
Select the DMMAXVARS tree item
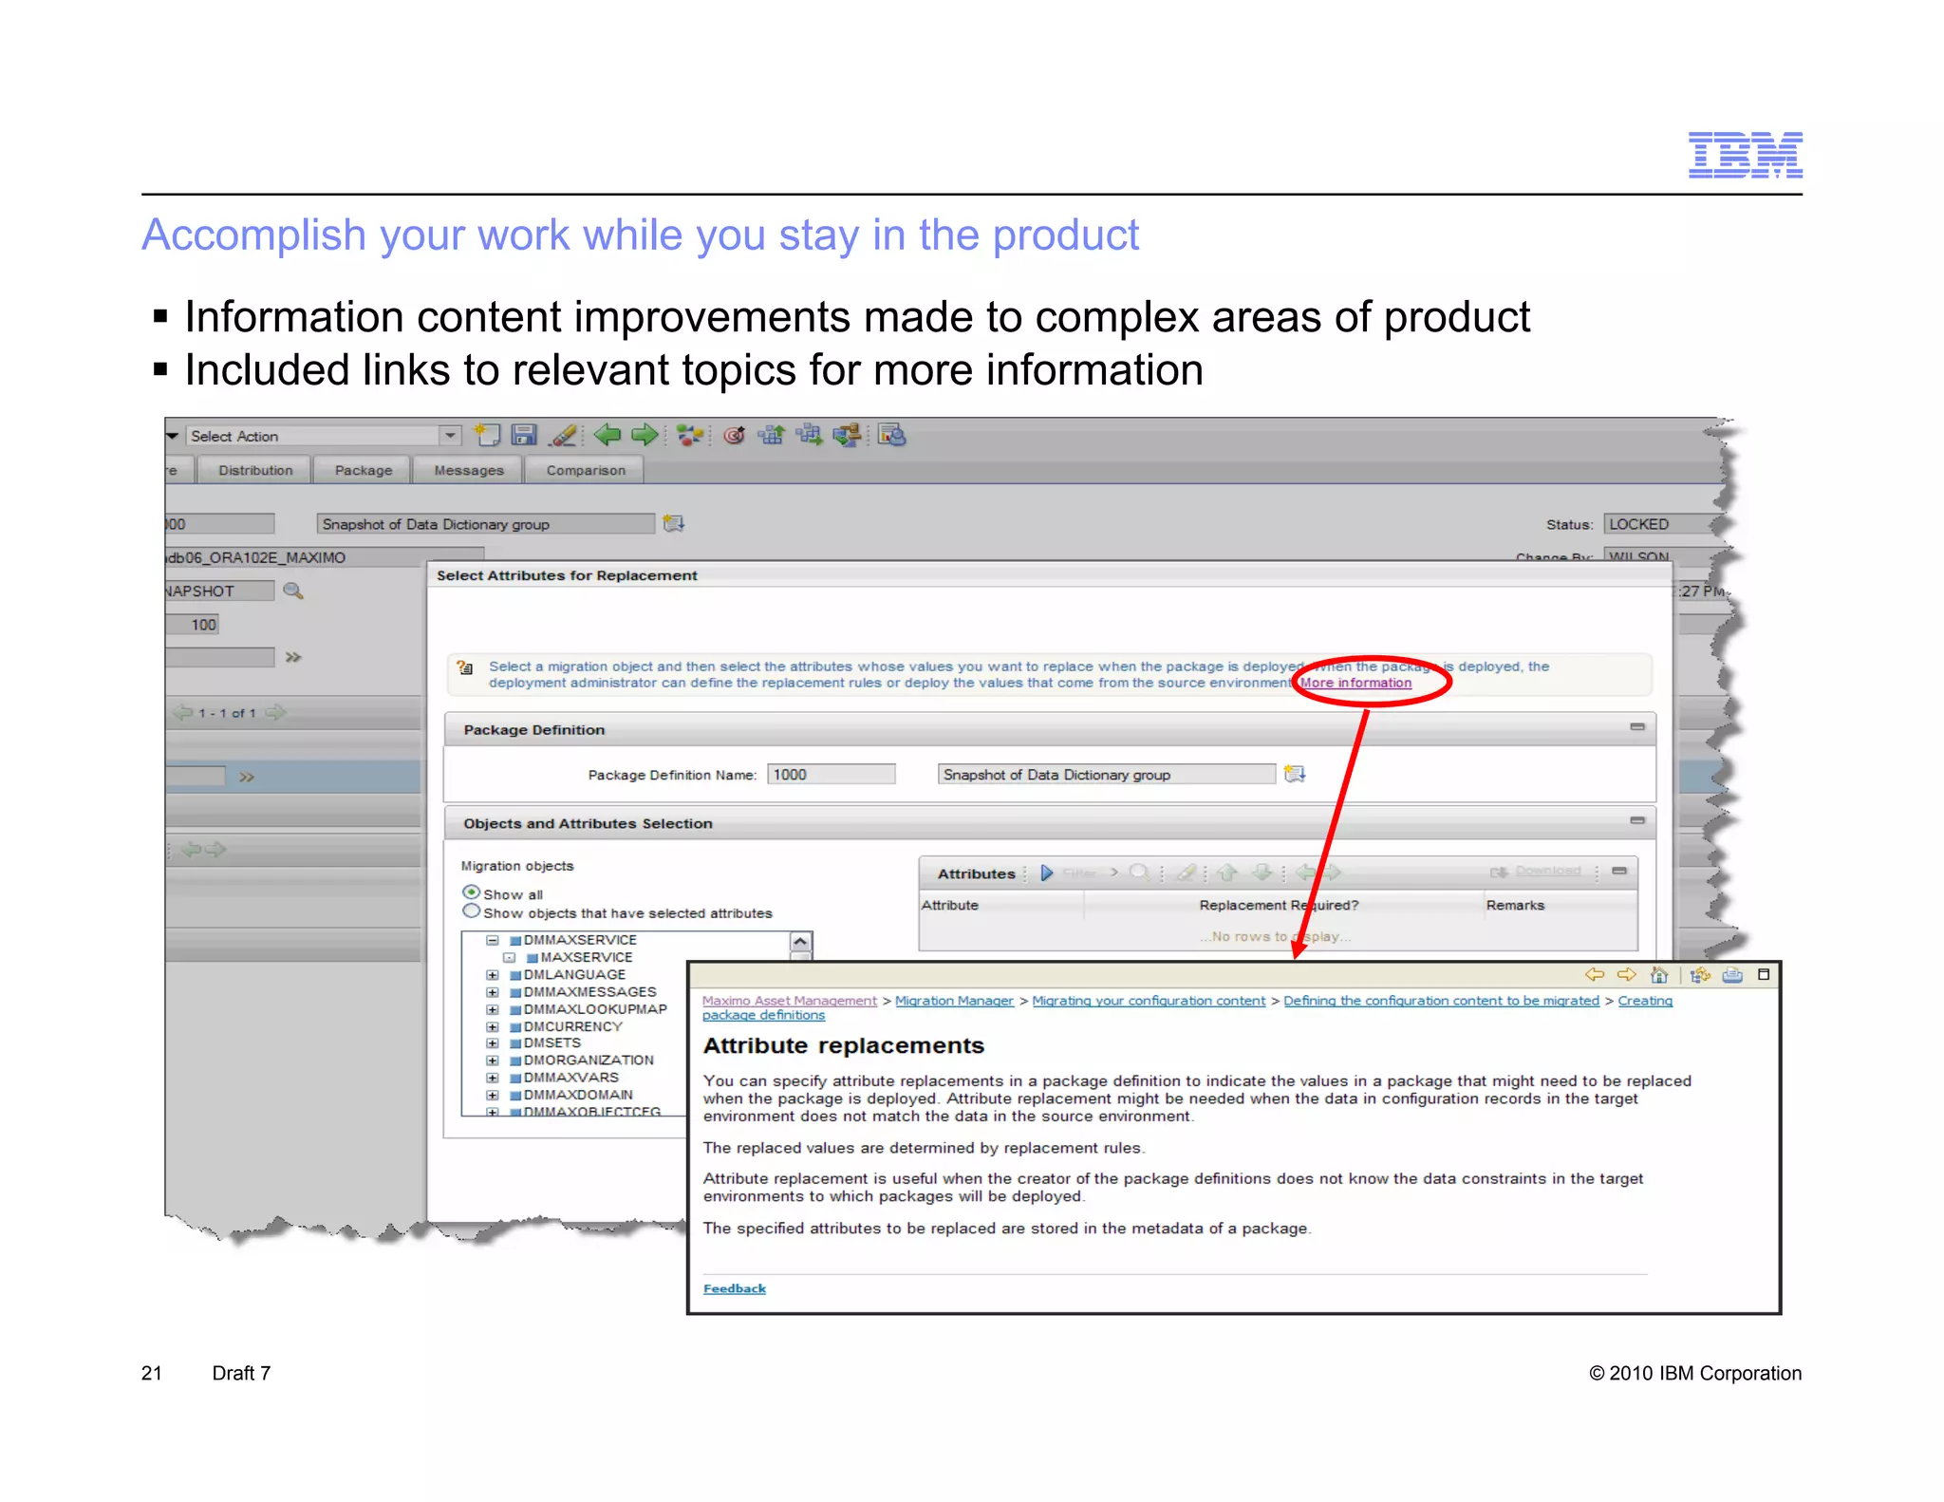pos(570,1078)
